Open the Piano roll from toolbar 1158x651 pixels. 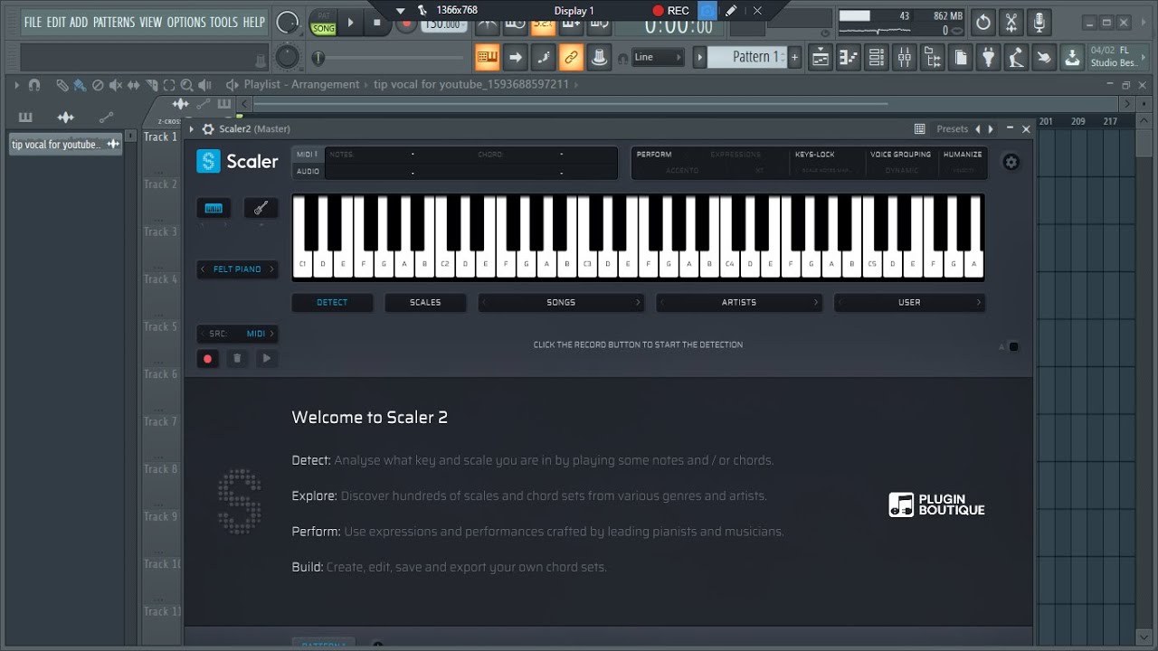849,57
